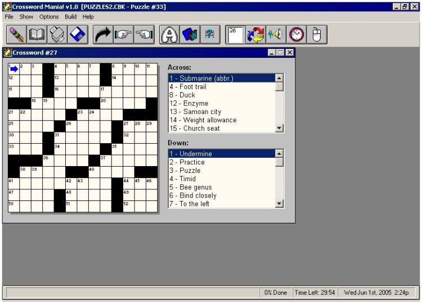Toggle the clock timer icon

coord(297,35)
